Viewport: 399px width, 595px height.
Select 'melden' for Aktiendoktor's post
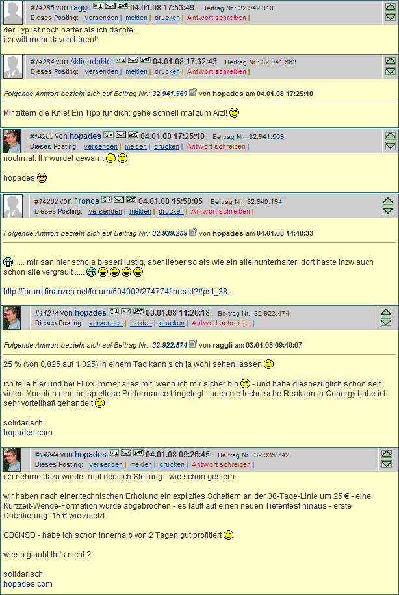(136, 71)
